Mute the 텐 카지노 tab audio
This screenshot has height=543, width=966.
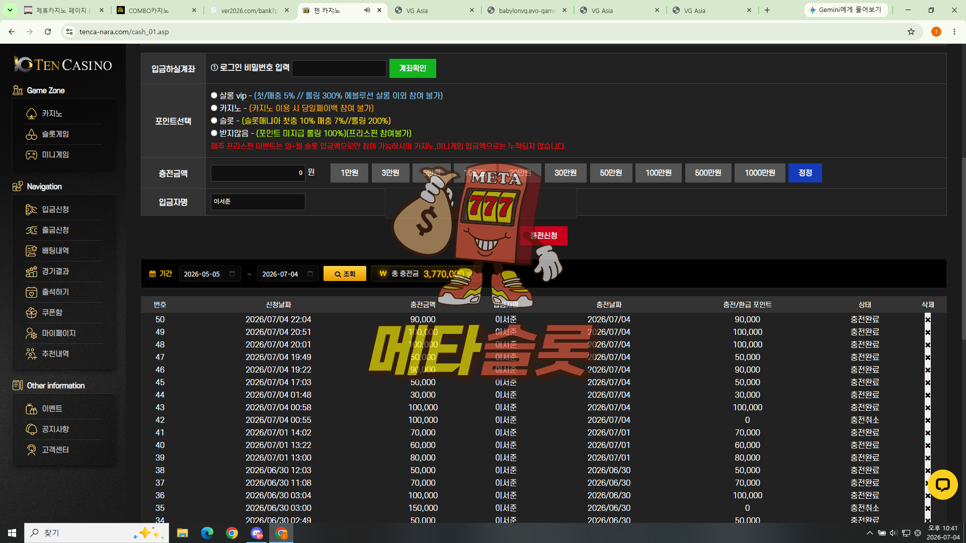click(x=367, y=10)
